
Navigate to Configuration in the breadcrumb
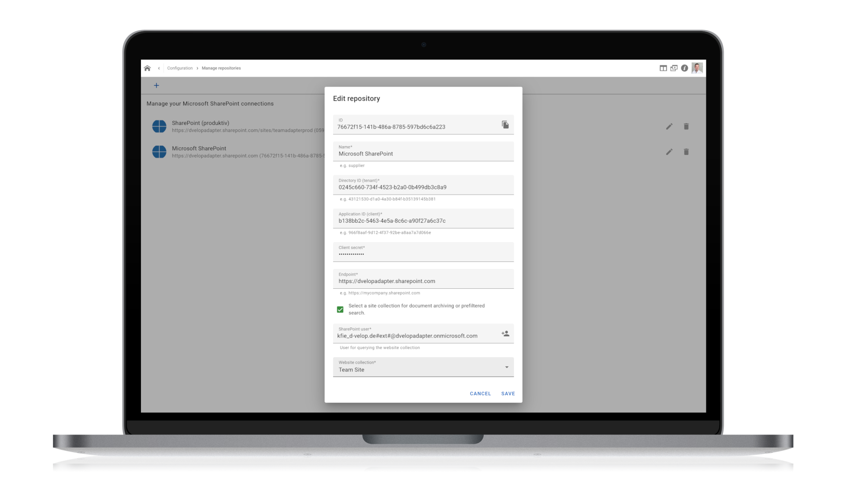180,68
